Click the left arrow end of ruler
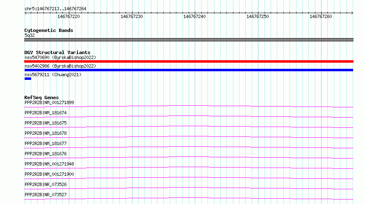The image size is (365, 204). [25, 13]
